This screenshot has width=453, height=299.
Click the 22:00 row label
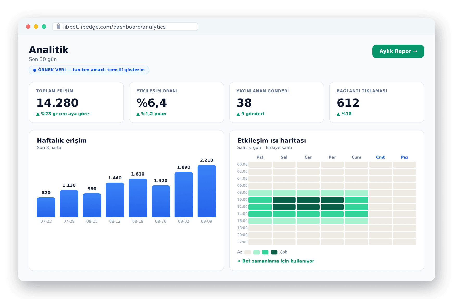pos(242,242)
